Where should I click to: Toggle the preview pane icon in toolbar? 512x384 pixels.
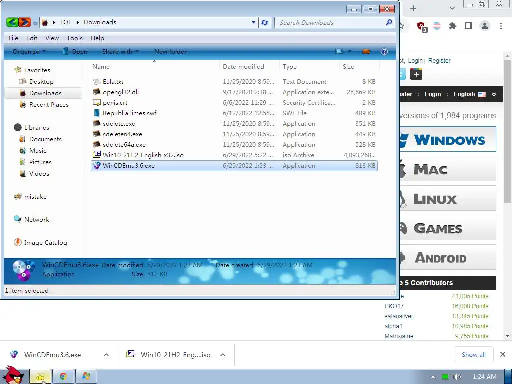coord(366,51)
